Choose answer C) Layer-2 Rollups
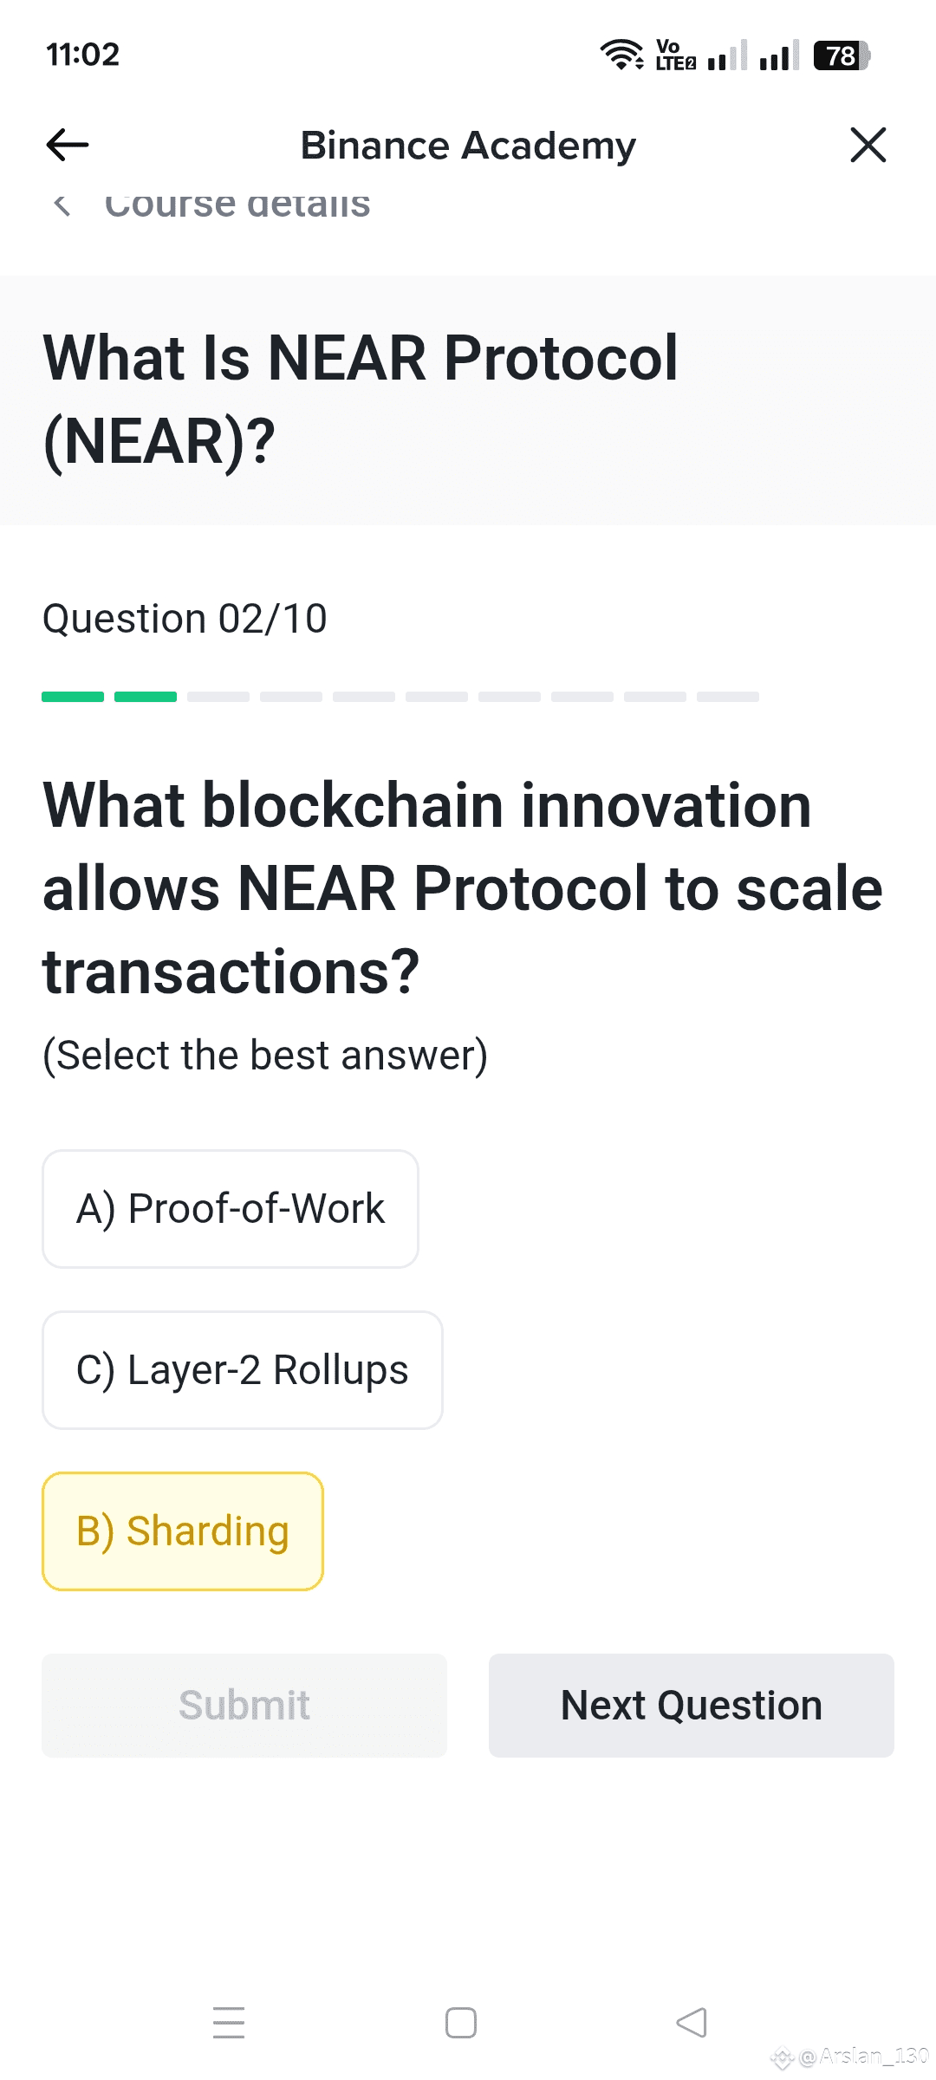Screen dimensions: 936x2080 tap(243, 1370)
